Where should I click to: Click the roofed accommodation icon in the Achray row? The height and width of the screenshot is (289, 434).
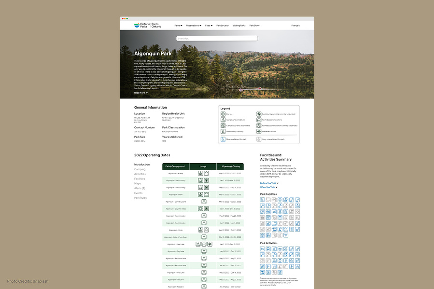207,173
